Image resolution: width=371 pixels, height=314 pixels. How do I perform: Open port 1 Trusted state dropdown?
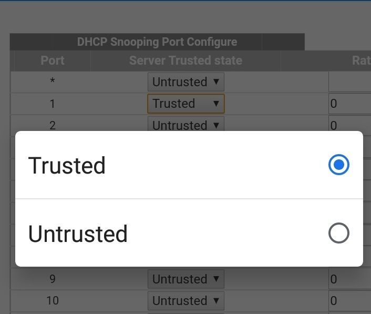click(186, 104)
